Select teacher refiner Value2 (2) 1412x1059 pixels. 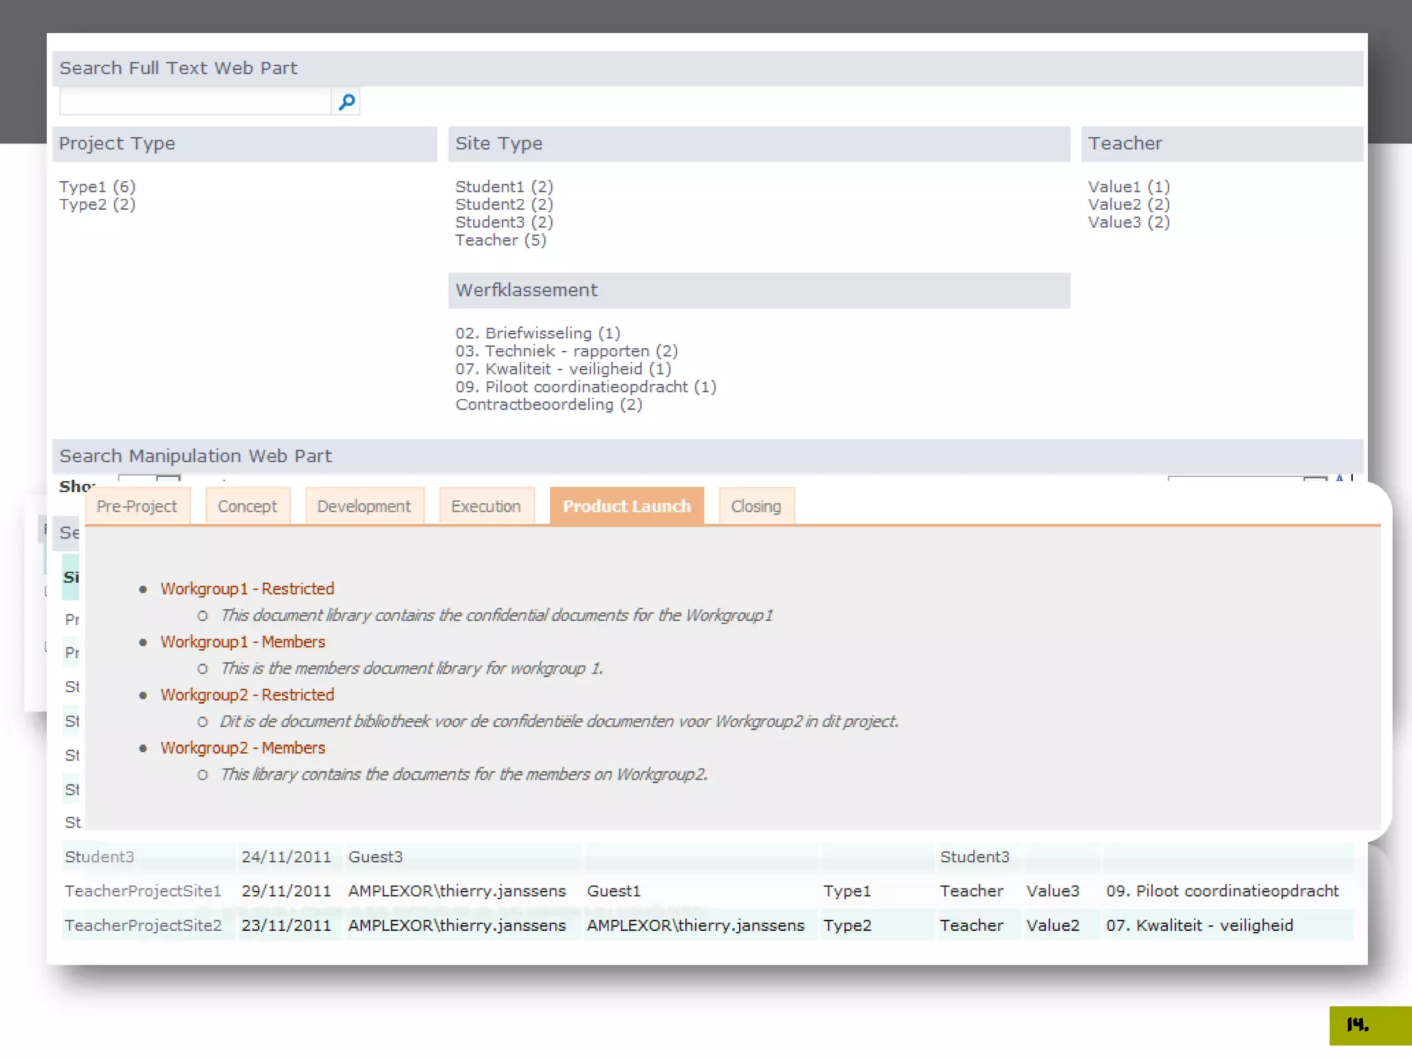pyautogui.click(x=1129, y=204)
